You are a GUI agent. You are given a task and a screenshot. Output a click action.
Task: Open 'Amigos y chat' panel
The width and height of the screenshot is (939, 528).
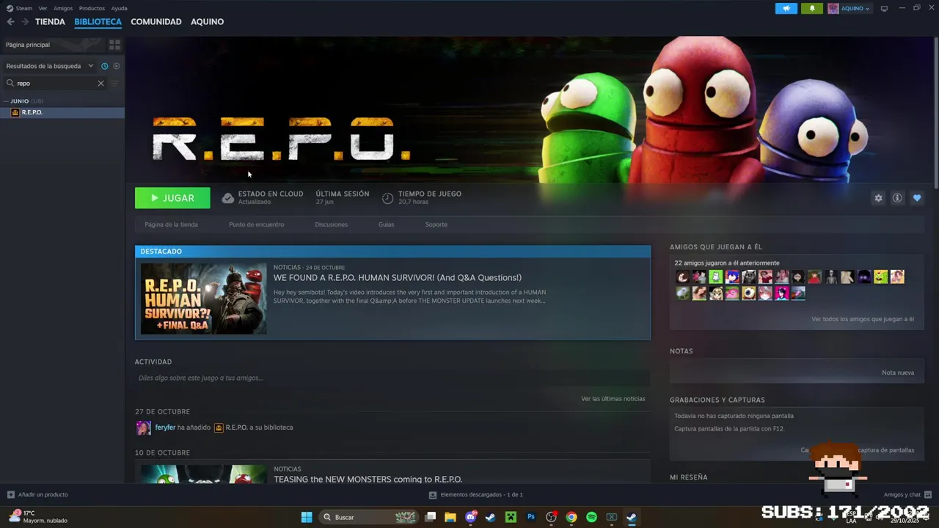[x=907, y=494]
